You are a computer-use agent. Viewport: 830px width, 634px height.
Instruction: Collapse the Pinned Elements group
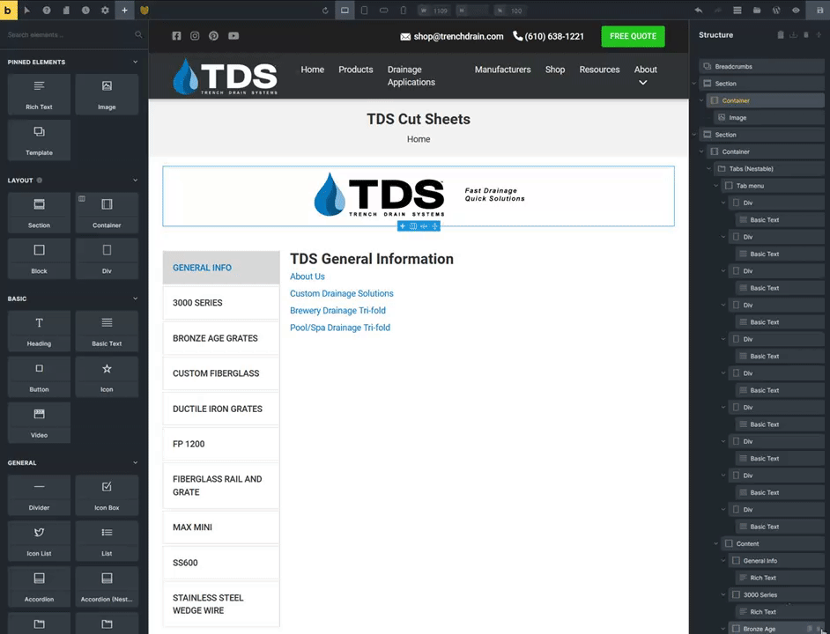click(x=135, y=62)
